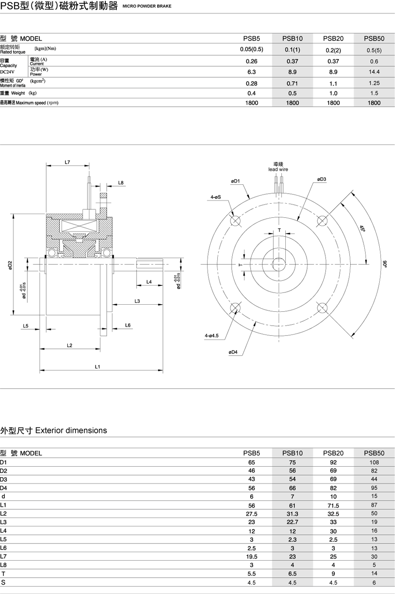Select T value '14' for PSB50

[x=374, y=573]
